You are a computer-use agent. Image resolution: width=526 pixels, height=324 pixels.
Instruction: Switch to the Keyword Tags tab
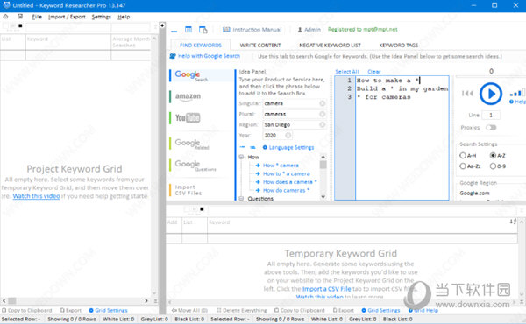(x=399, y=45)
